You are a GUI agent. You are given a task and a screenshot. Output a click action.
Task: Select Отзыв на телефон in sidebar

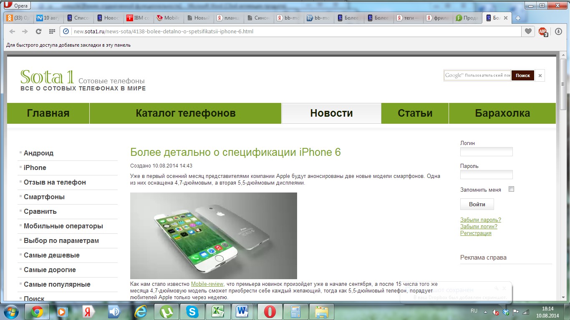point(55,182)
